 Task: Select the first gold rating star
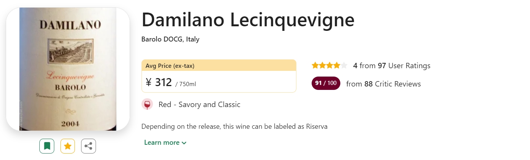tap(315, 66)
